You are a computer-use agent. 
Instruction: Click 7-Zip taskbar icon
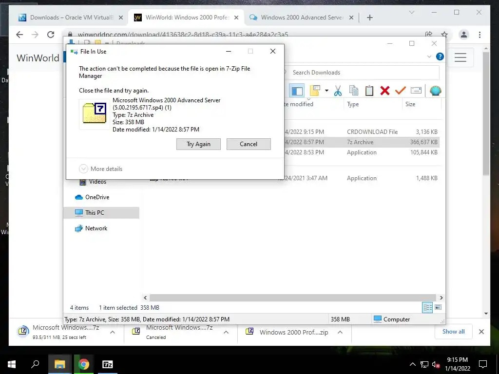click(x=108, y=364)
